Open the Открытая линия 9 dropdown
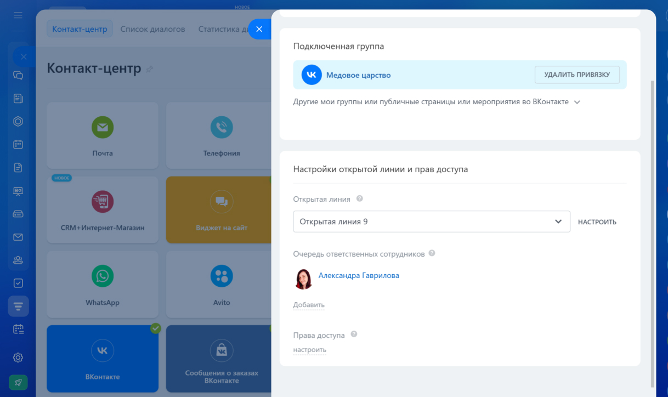This screenshot has height=397, width=668. coord(432,222)
